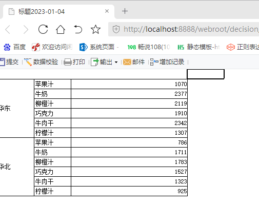This screenshot has width=259, height=207.
Task: Print the report via 打印
Action: coord(74,62)
